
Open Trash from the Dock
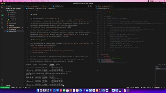(x=128, y=90)
